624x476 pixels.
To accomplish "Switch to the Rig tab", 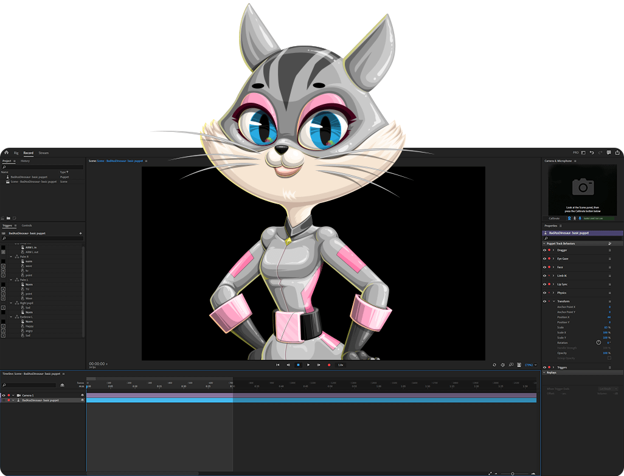I will [x=16, y=153].
